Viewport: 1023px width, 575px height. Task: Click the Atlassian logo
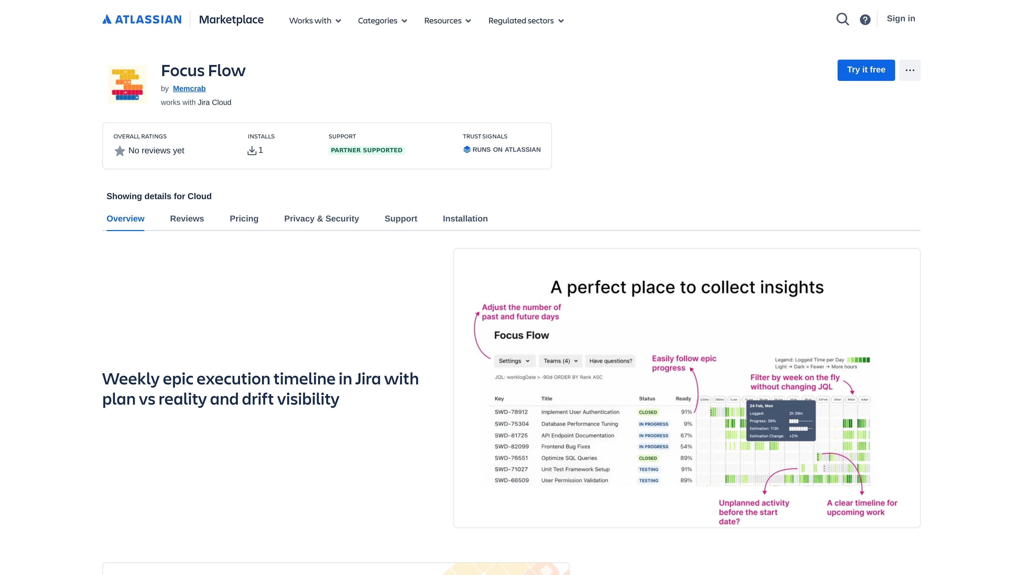[142, 19]
